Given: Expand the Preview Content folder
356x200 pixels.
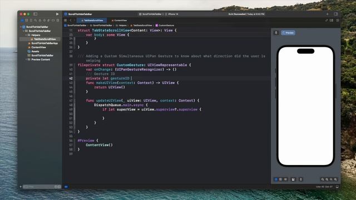Looking at the screenshot, I should pos(26,59).
